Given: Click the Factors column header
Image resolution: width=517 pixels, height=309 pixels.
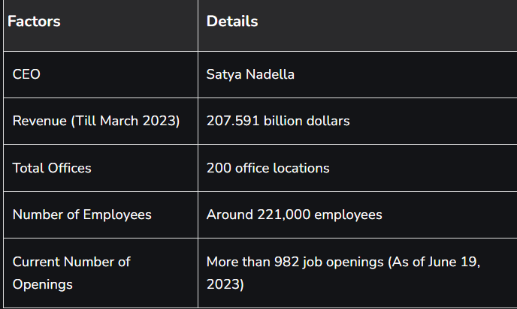Looking at the screenshot, I should pyautogui.click(x=34, y=22).
